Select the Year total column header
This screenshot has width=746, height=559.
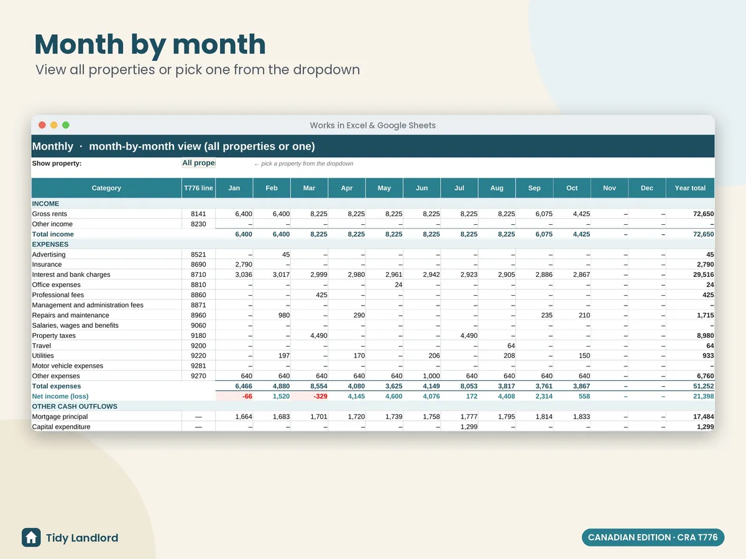[x=690, y=188]
